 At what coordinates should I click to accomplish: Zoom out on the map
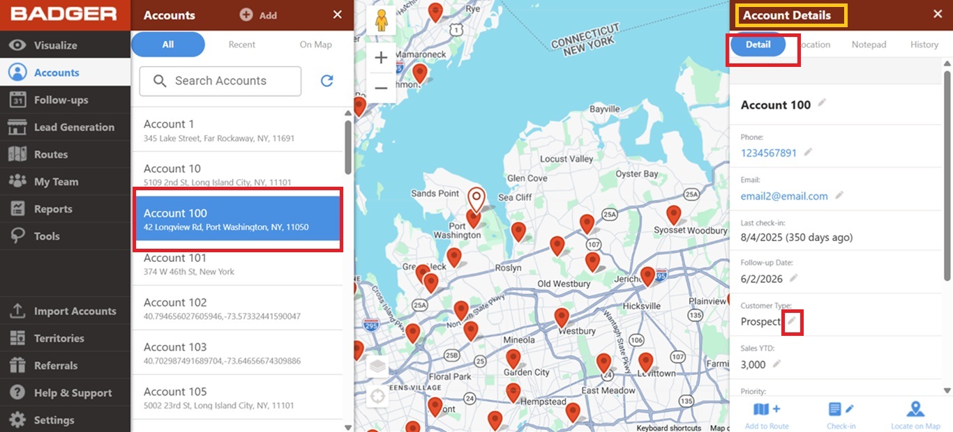tap(381, 88)
